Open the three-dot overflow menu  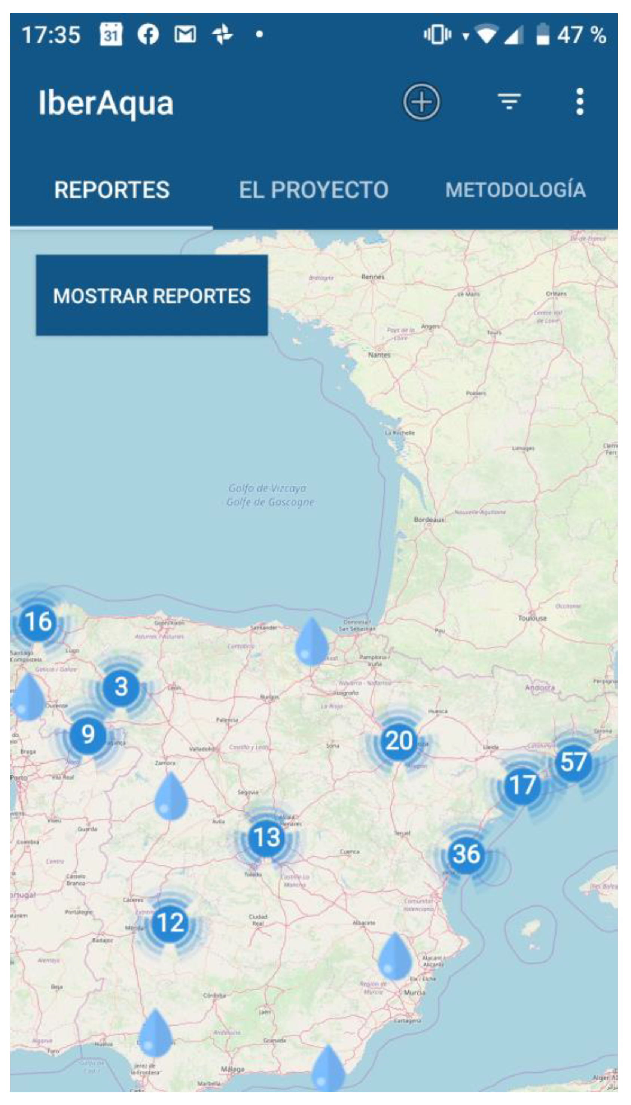coord(580,102)
